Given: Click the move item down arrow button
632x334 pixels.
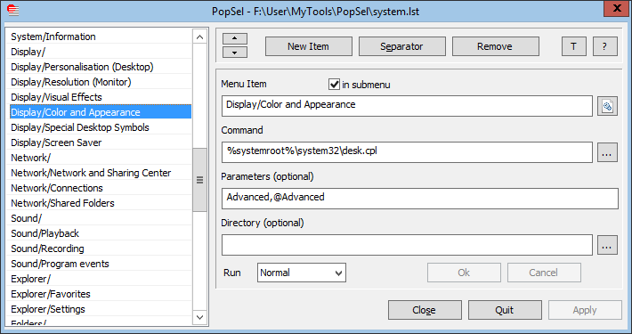Looking at the screenshot, I should coord(235,53).
